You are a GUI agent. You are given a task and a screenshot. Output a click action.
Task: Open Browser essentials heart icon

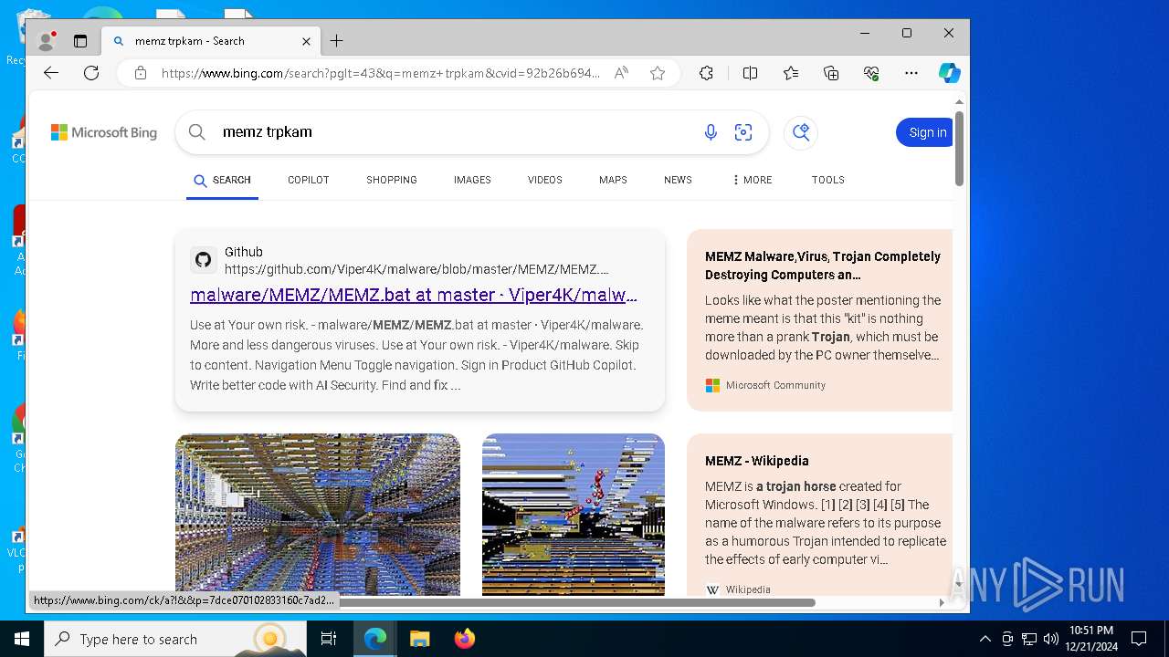pyautogui.click(x=871, y=73)
